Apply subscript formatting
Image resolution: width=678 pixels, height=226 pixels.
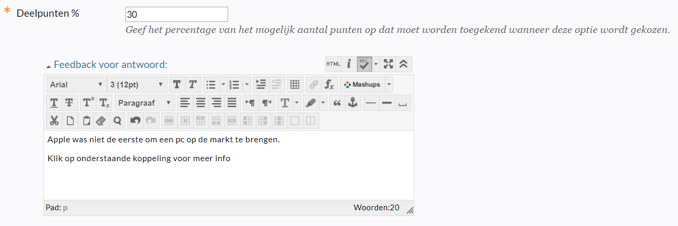(104, 103)
